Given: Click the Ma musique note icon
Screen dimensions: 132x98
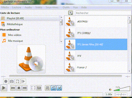Looking at the screenshot, I should (x=4, y=41).
